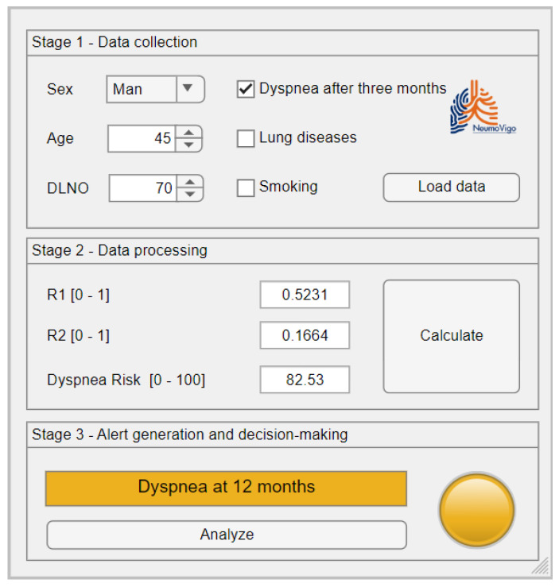This screenshot has height=587, width=559.
Task: Click the DLNO value field
Action: pyautogui.click(x=142, y=188)
